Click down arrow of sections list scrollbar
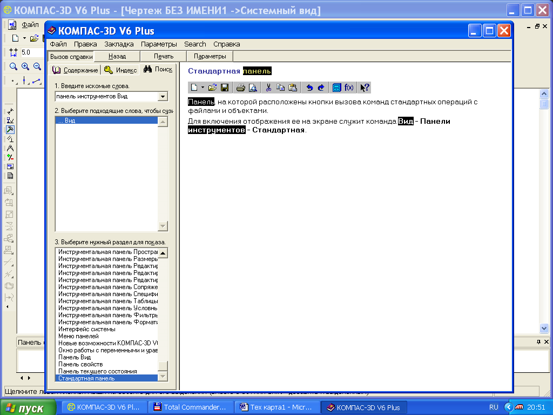This screenshot has width=553, height=415. (x=163, y=376)
